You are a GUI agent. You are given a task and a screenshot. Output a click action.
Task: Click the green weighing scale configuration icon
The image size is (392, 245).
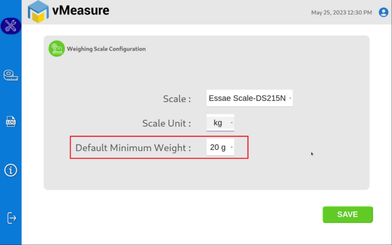pos(57,49)
